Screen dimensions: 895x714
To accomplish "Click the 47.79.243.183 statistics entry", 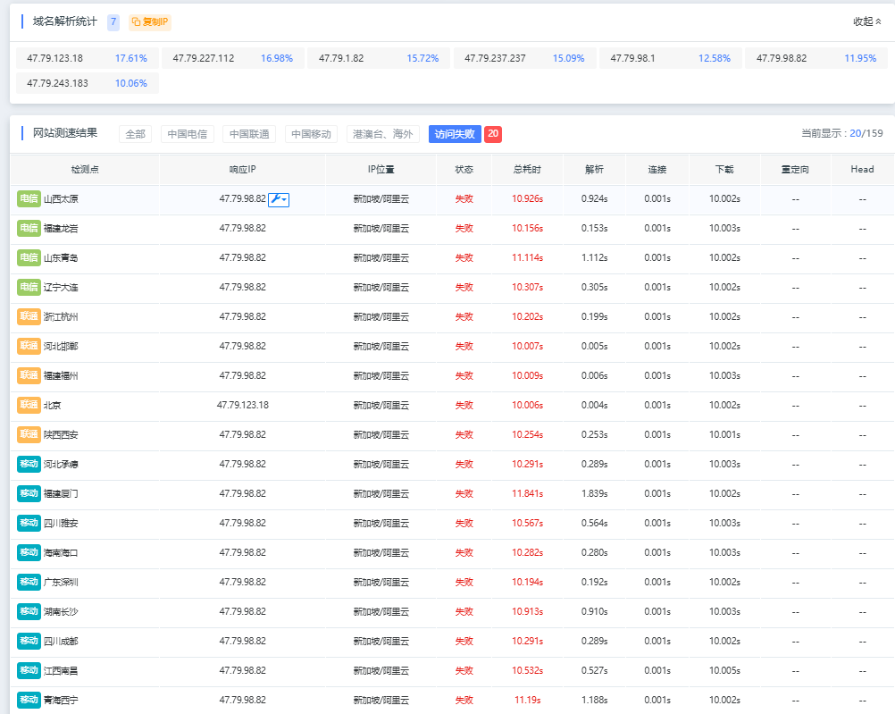I will 58,83.
